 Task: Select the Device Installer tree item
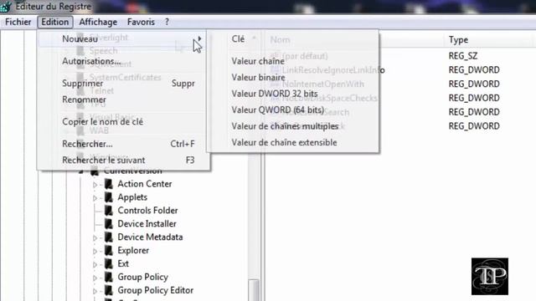[147, 224]
